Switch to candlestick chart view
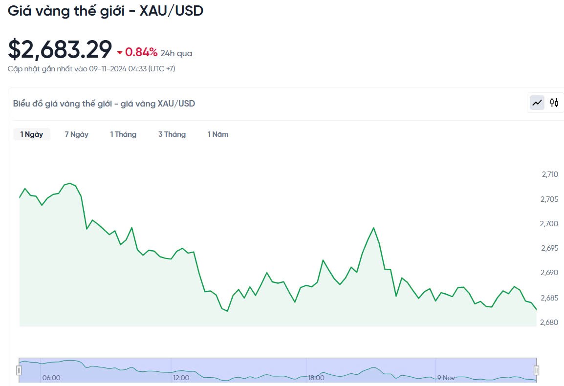Viewport: 564px width, 386px height. click(x=554, y=103)
